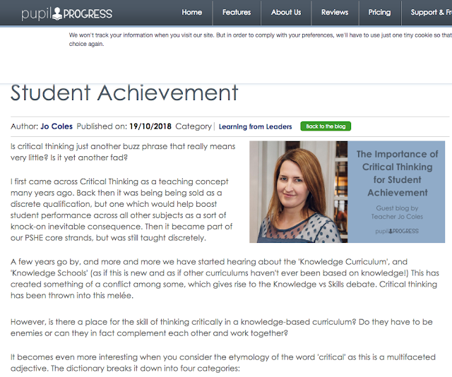
Task: Go to About Us page
Action: tap(286, 13)
